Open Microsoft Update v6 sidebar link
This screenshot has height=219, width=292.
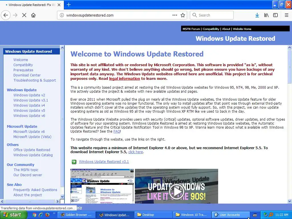pos(29,132)
